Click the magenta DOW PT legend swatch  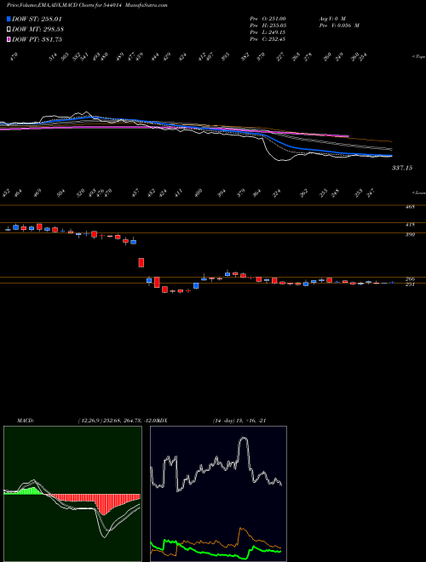[9, 39]
